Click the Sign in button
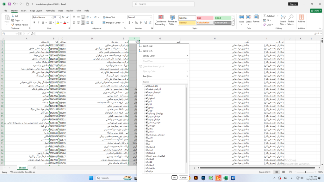Viewport: 324px width, 182px height. click(x=293, y=4)
